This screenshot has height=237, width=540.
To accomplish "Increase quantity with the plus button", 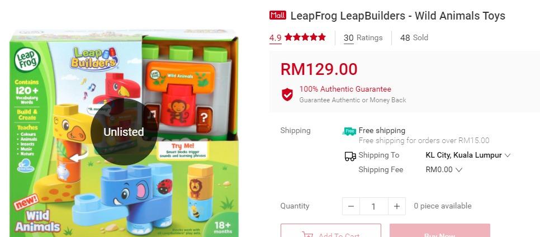I will [x=397, y=206].
